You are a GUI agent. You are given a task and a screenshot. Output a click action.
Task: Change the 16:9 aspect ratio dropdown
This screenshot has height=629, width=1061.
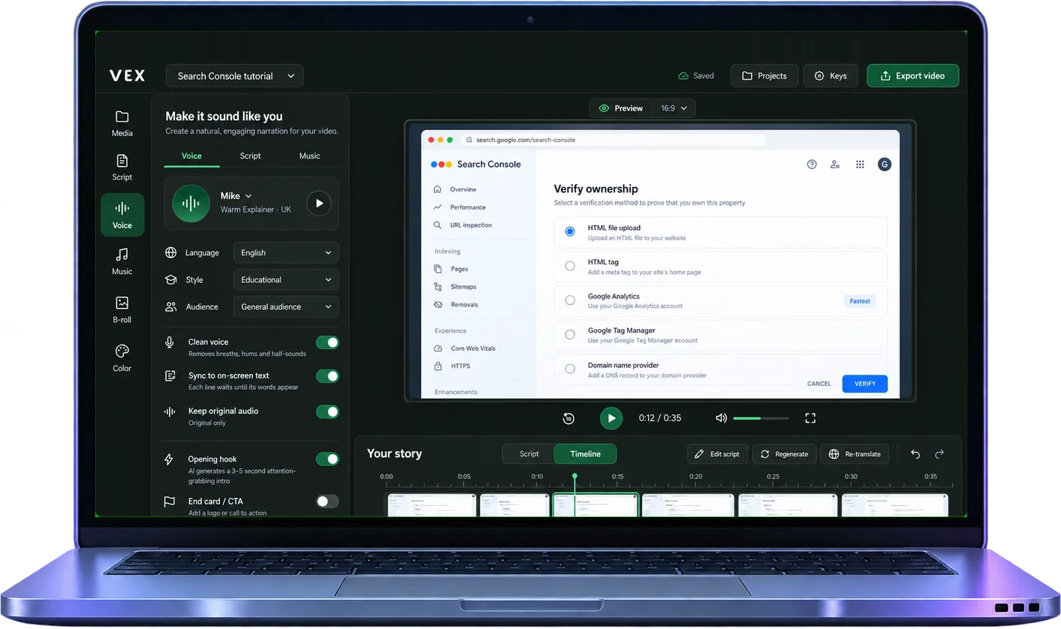pos(673,108)
